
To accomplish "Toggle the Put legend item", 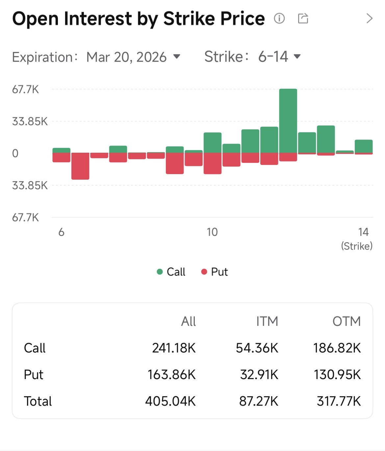I will 215,272.
